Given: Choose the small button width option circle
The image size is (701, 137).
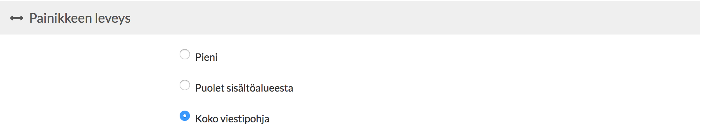Looking at the screenshot, I should click(x=185, y=54).
